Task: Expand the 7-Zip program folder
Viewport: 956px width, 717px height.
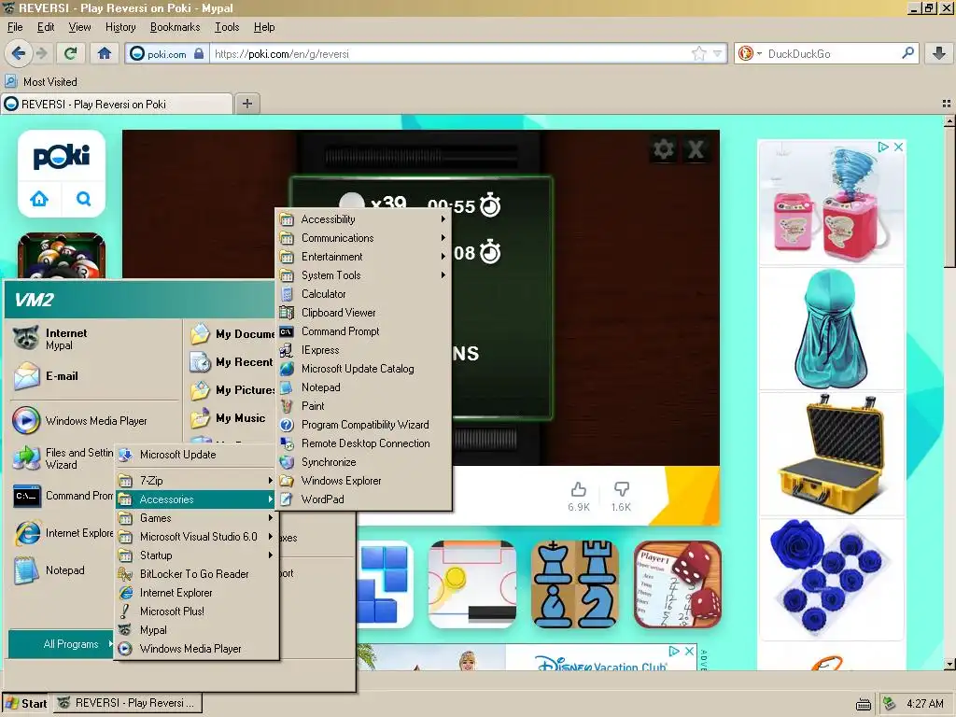Action: 197,481
